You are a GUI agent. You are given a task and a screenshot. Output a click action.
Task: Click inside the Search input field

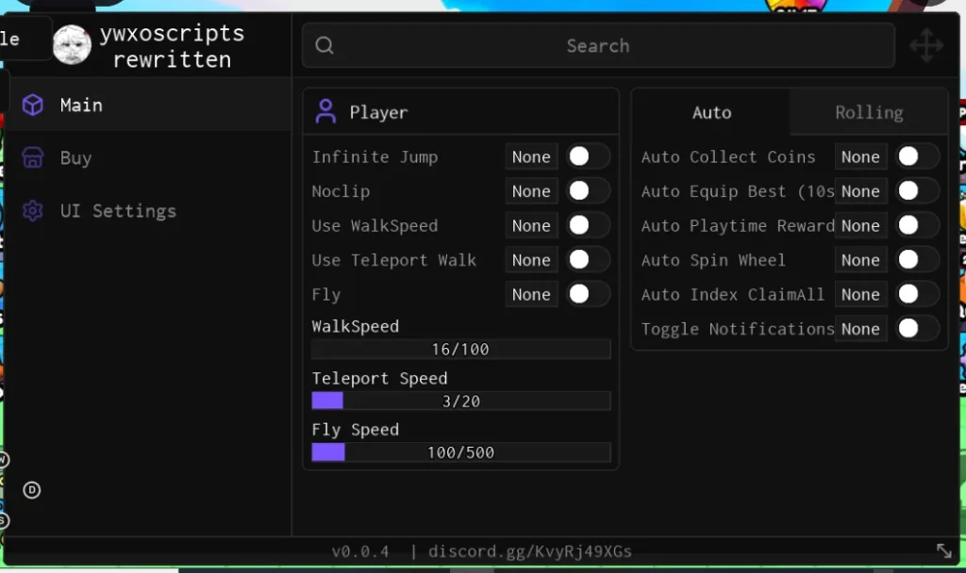[x=598, y=45]
